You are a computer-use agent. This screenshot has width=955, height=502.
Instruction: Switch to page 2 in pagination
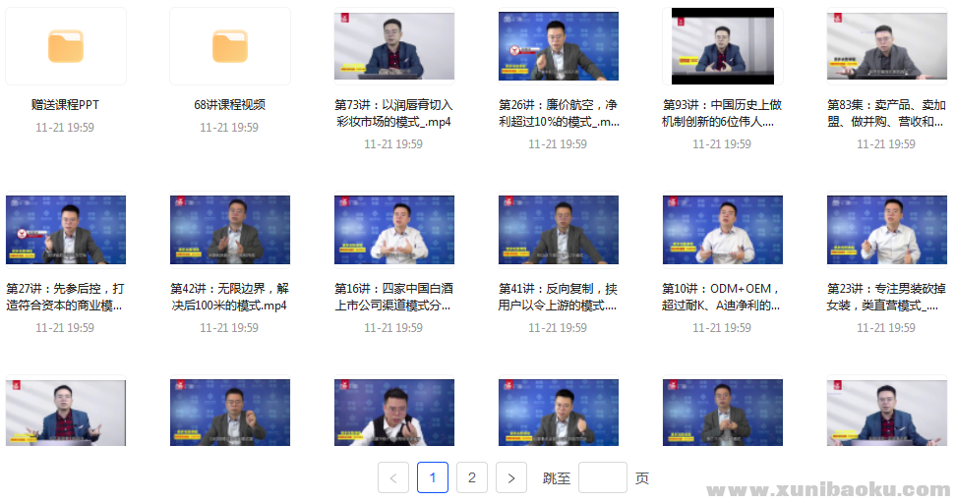point(472,478)
